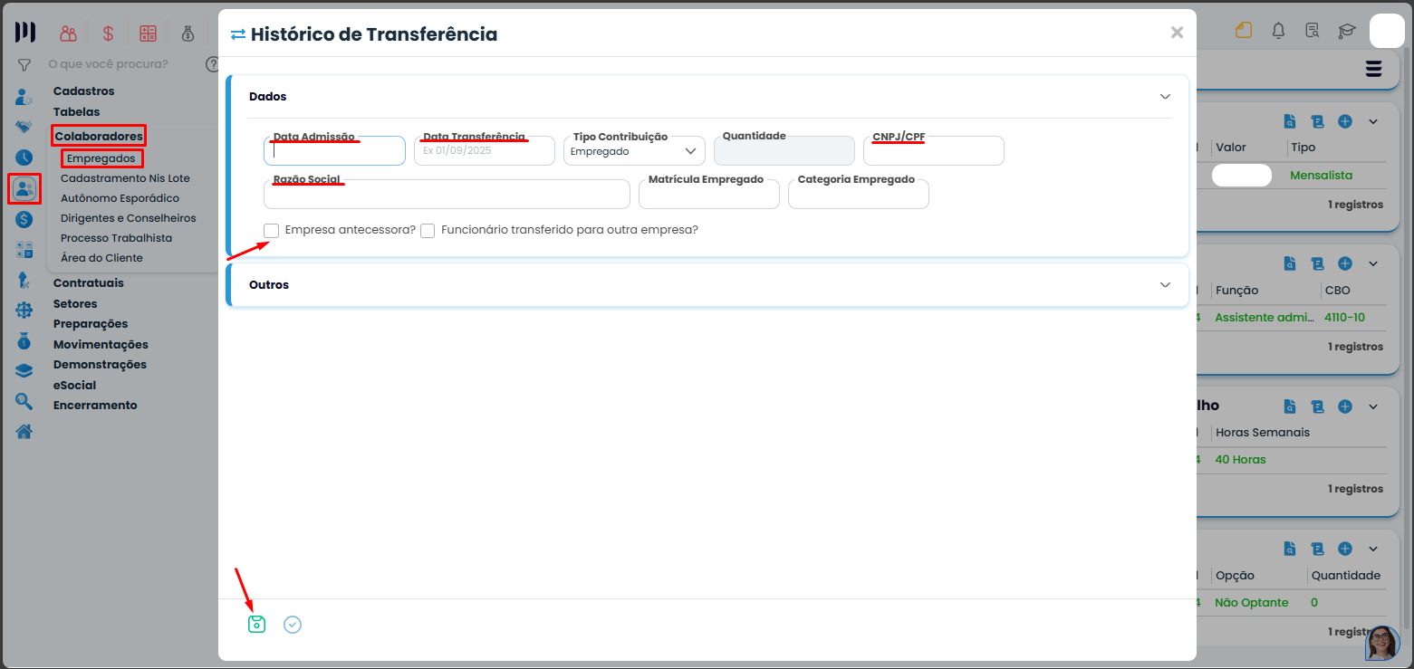
Task: Check the 'Empresa antecessora?' box
Action: [x=271, y=230]
